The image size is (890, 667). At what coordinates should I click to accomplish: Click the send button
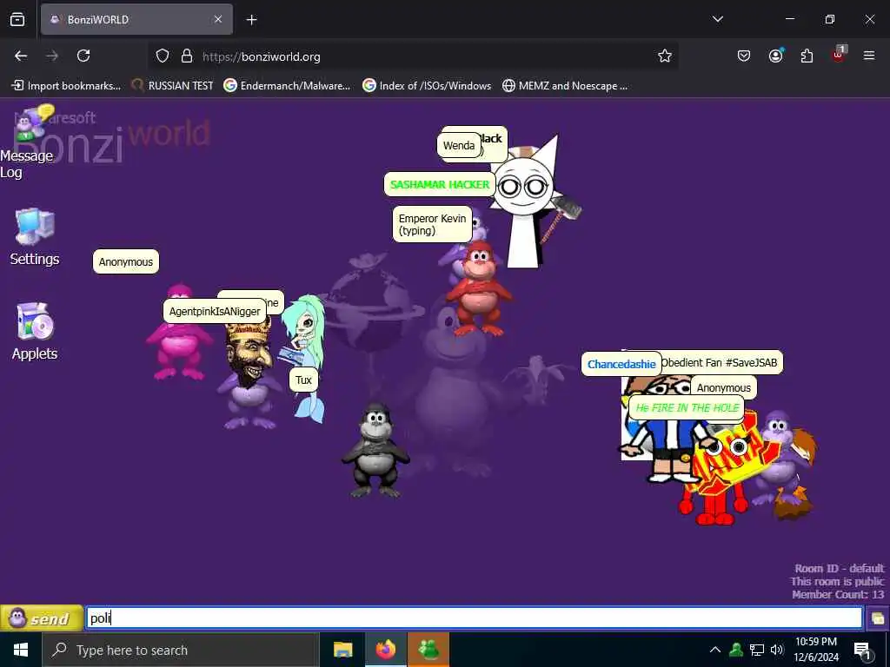pos(42,617)
